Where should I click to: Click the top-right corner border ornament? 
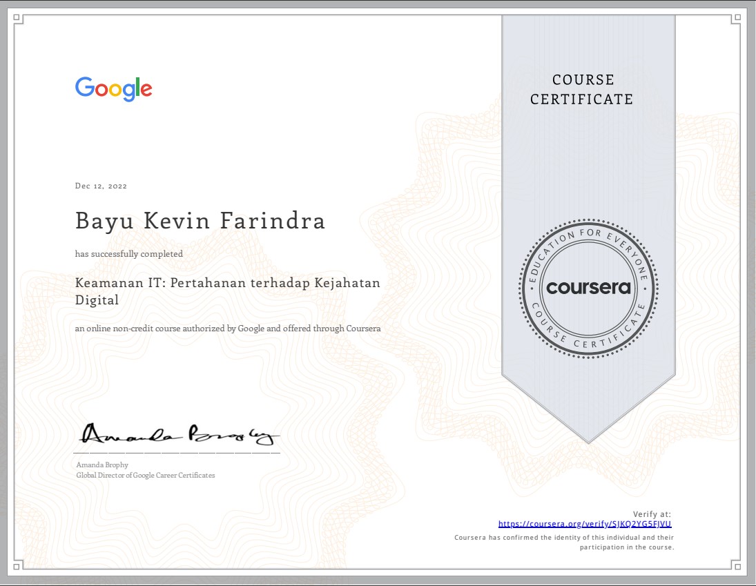point(738,19)
